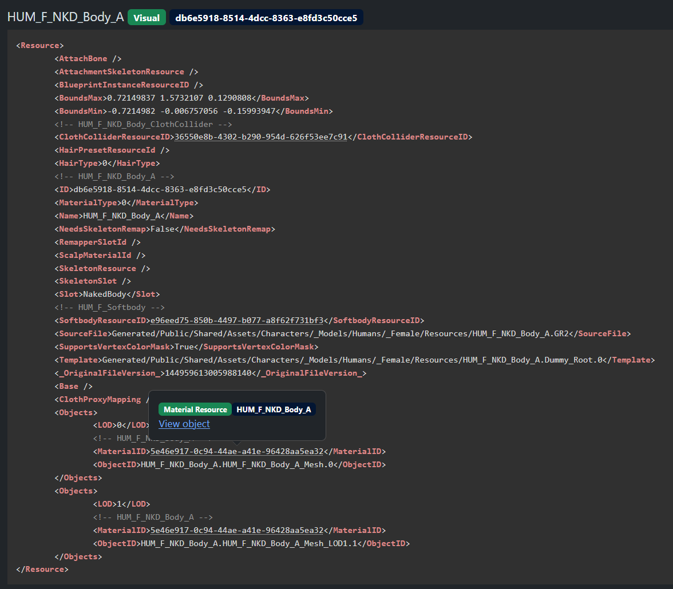673x589 pixels.
Task: Click the Base tag
Action: [x=73, y=386]
